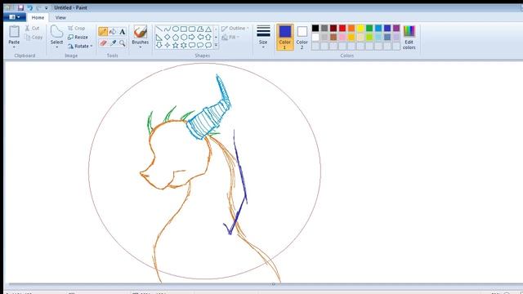This screenshot has width=523, height=294.
Task: Open the Size line thickness dropdown
Action: click(x=263, y=38)
